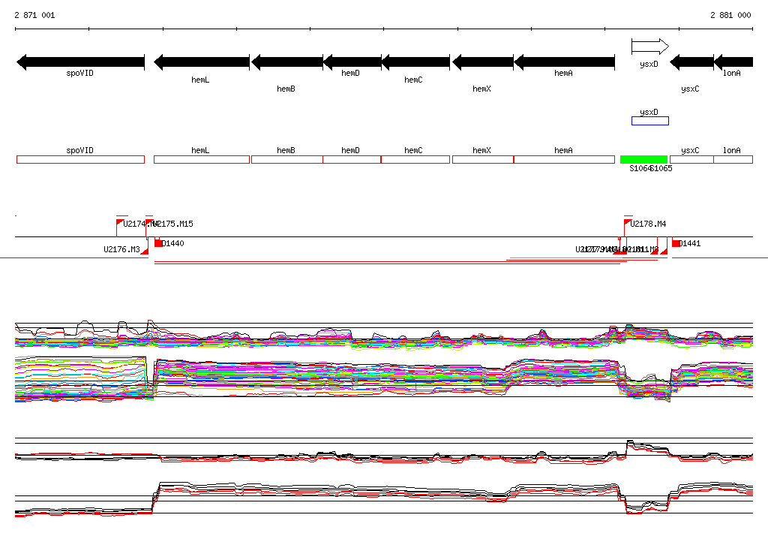Select the red square marker D1441
Image resolution: width=768 pixels, height=536 pixels.
(676, 243)
